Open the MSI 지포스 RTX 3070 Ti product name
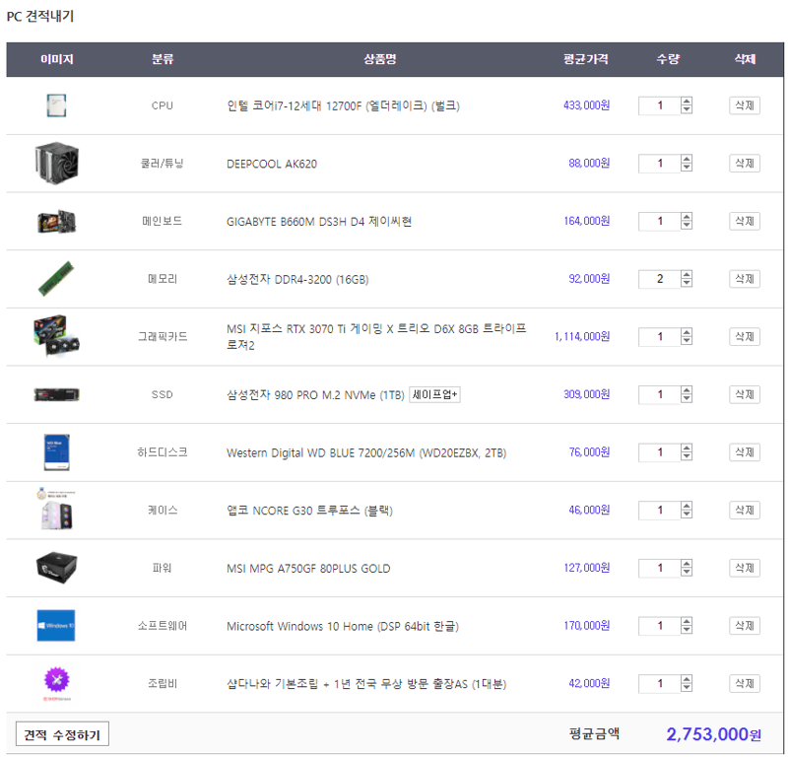The width and height of the screenshot is (788, 757). coord(376,336)
